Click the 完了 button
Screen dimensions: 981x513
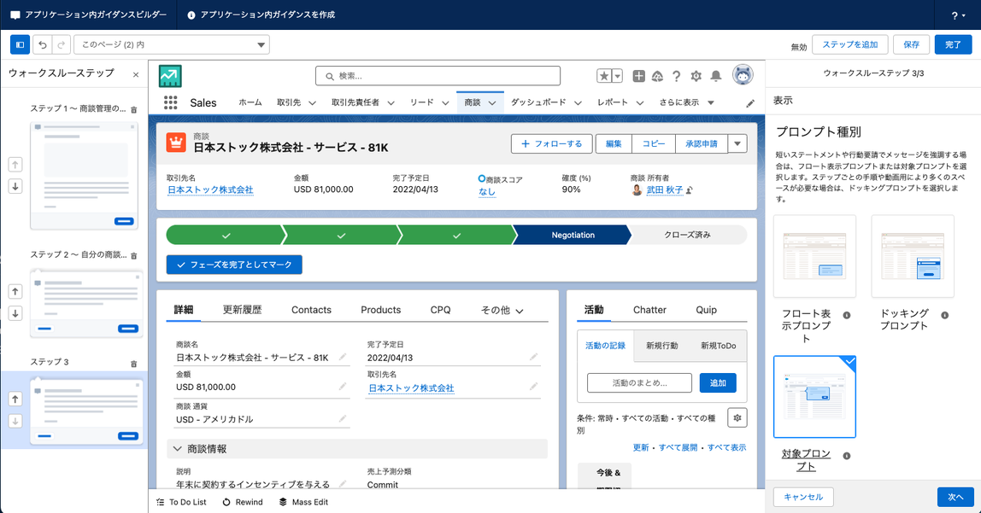[954, 45]
